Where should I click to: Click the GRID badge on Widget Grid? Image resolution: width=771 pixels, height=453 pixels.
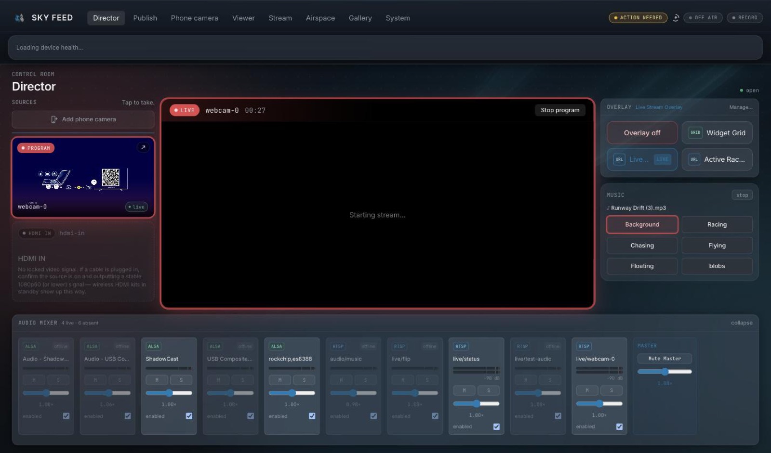point(695,133)
